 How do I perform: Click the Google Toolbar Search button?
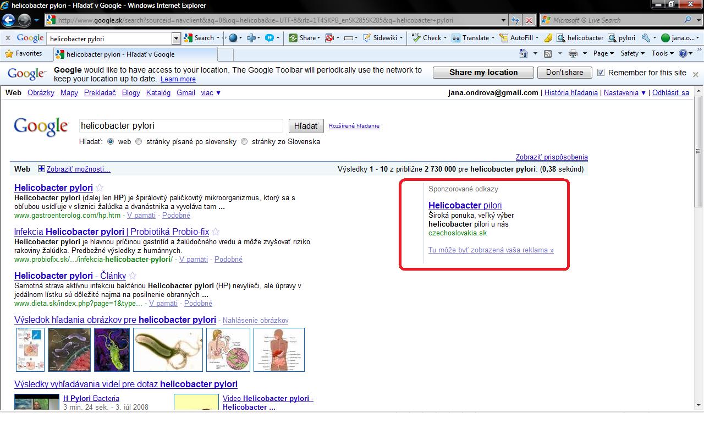pos(199,38)
